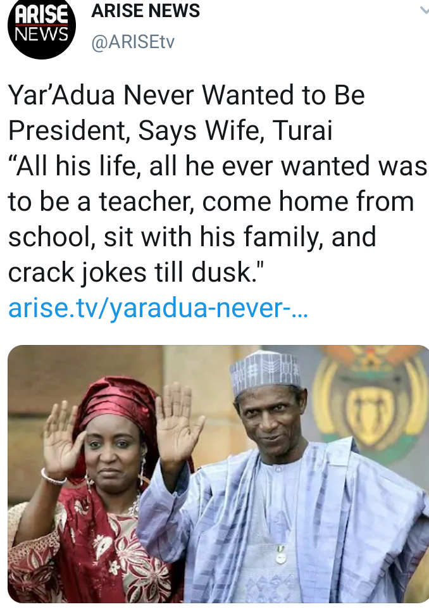Open the ARISE NEWS profile avatar
Image resolution: width=429 pixels, height=614 pixels.
(42, 28)
